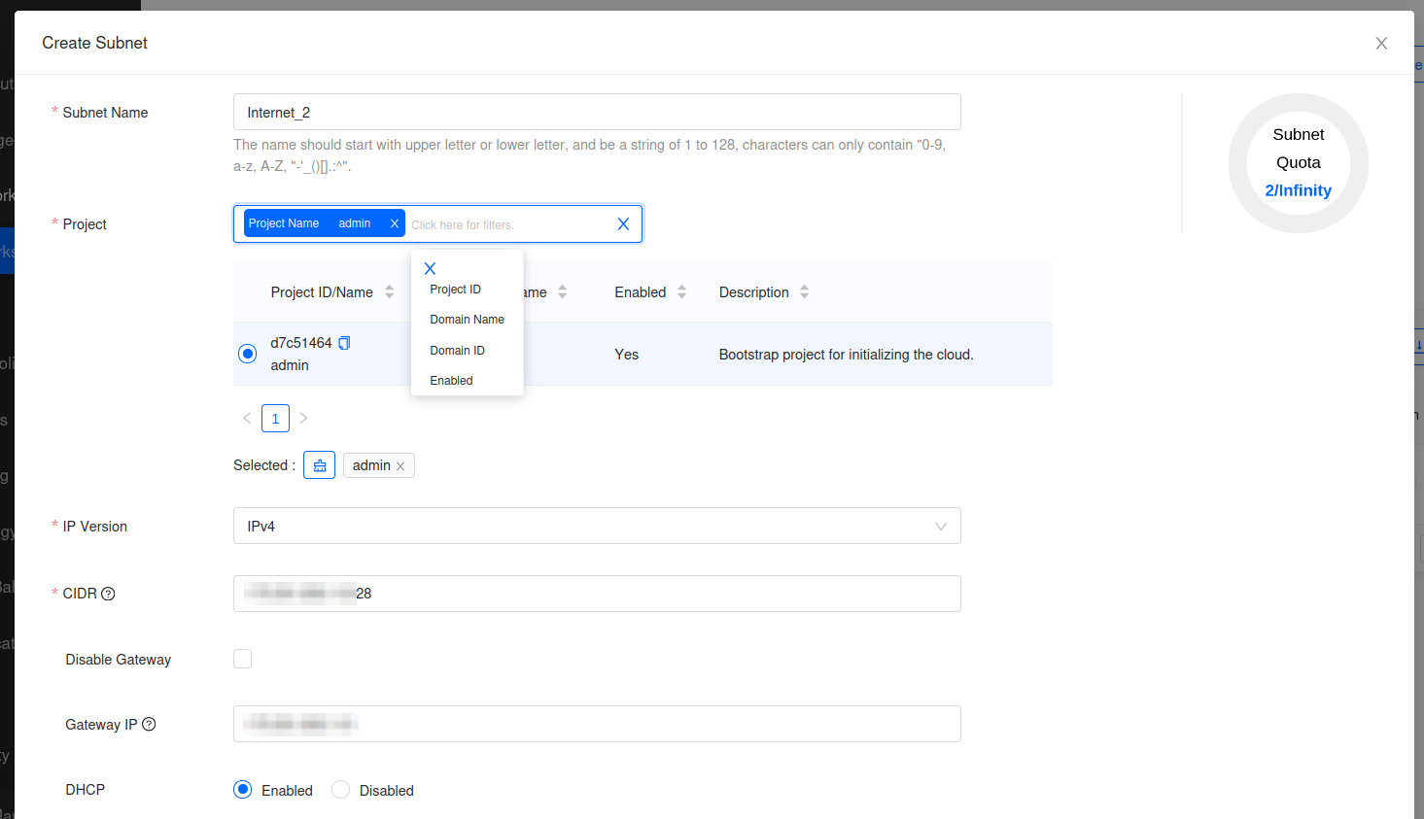1424x819 pixels.
Task: Click the Yes value in Enabled column
Action: click(627, 355)
